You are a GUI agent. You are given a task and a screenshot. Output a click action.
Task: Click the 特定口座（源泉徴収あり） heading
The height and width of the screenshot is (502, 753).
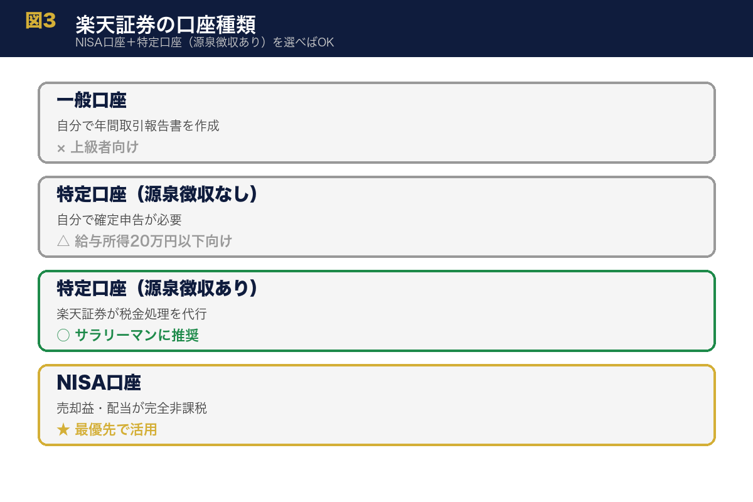click(158, 289)
